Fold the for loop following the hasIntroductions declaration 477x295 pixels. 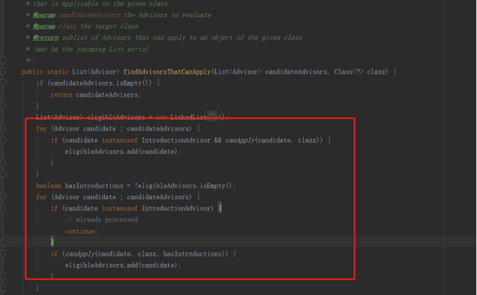(3, 196)
